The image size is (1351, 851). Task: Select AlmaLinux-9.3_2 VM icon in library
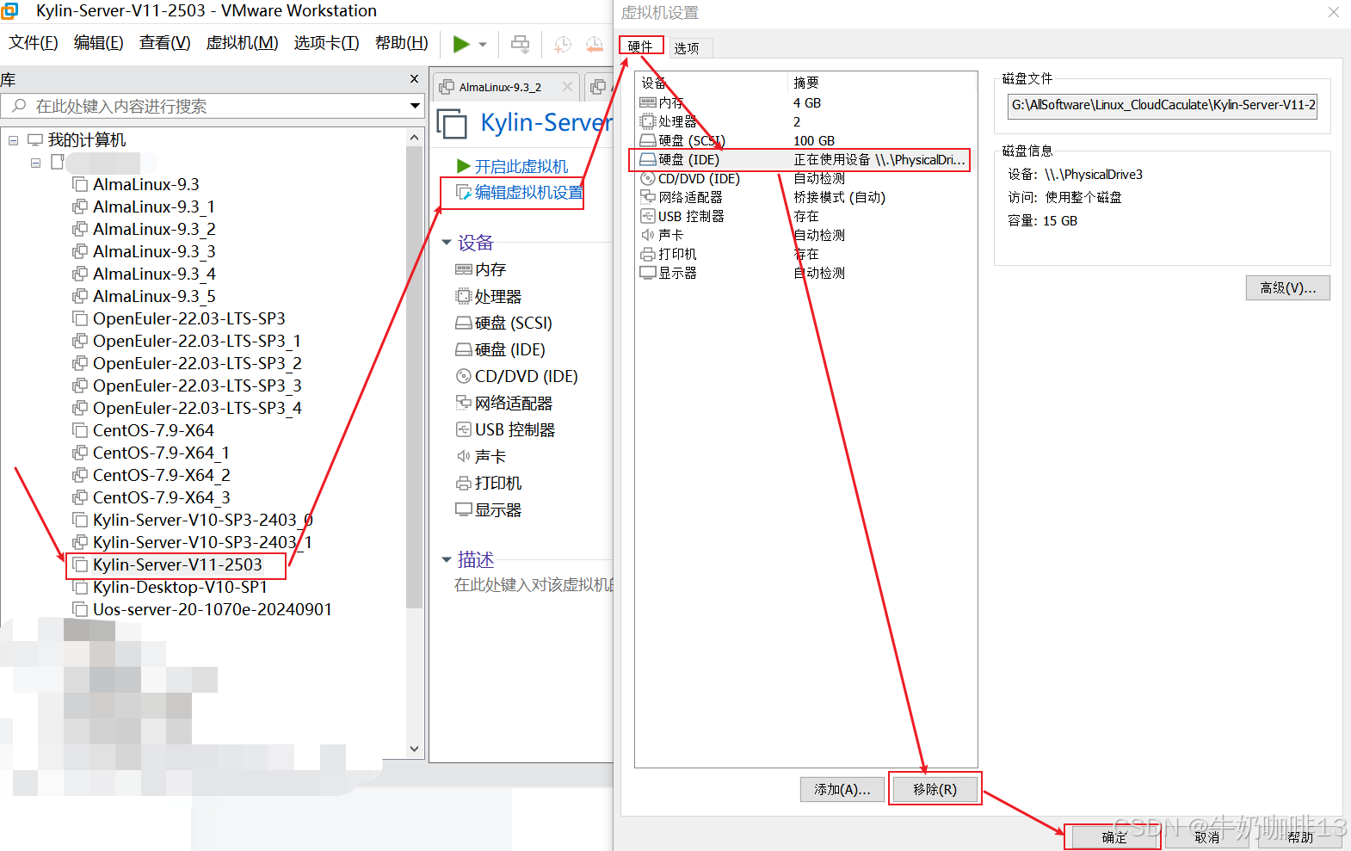coord(80,229)
